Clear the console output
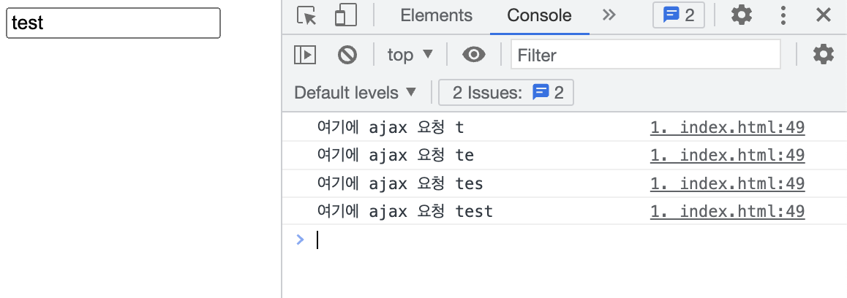The width and height of the screenshot is (847, 298). [347, 55]
